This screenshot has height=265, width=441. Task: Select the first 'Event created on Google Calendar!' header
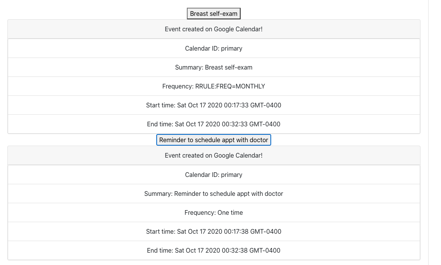(214, 29)
